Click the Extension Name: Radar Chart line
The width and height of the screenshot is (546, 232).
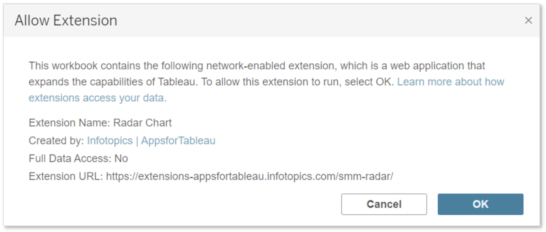(x=100, y=123)
